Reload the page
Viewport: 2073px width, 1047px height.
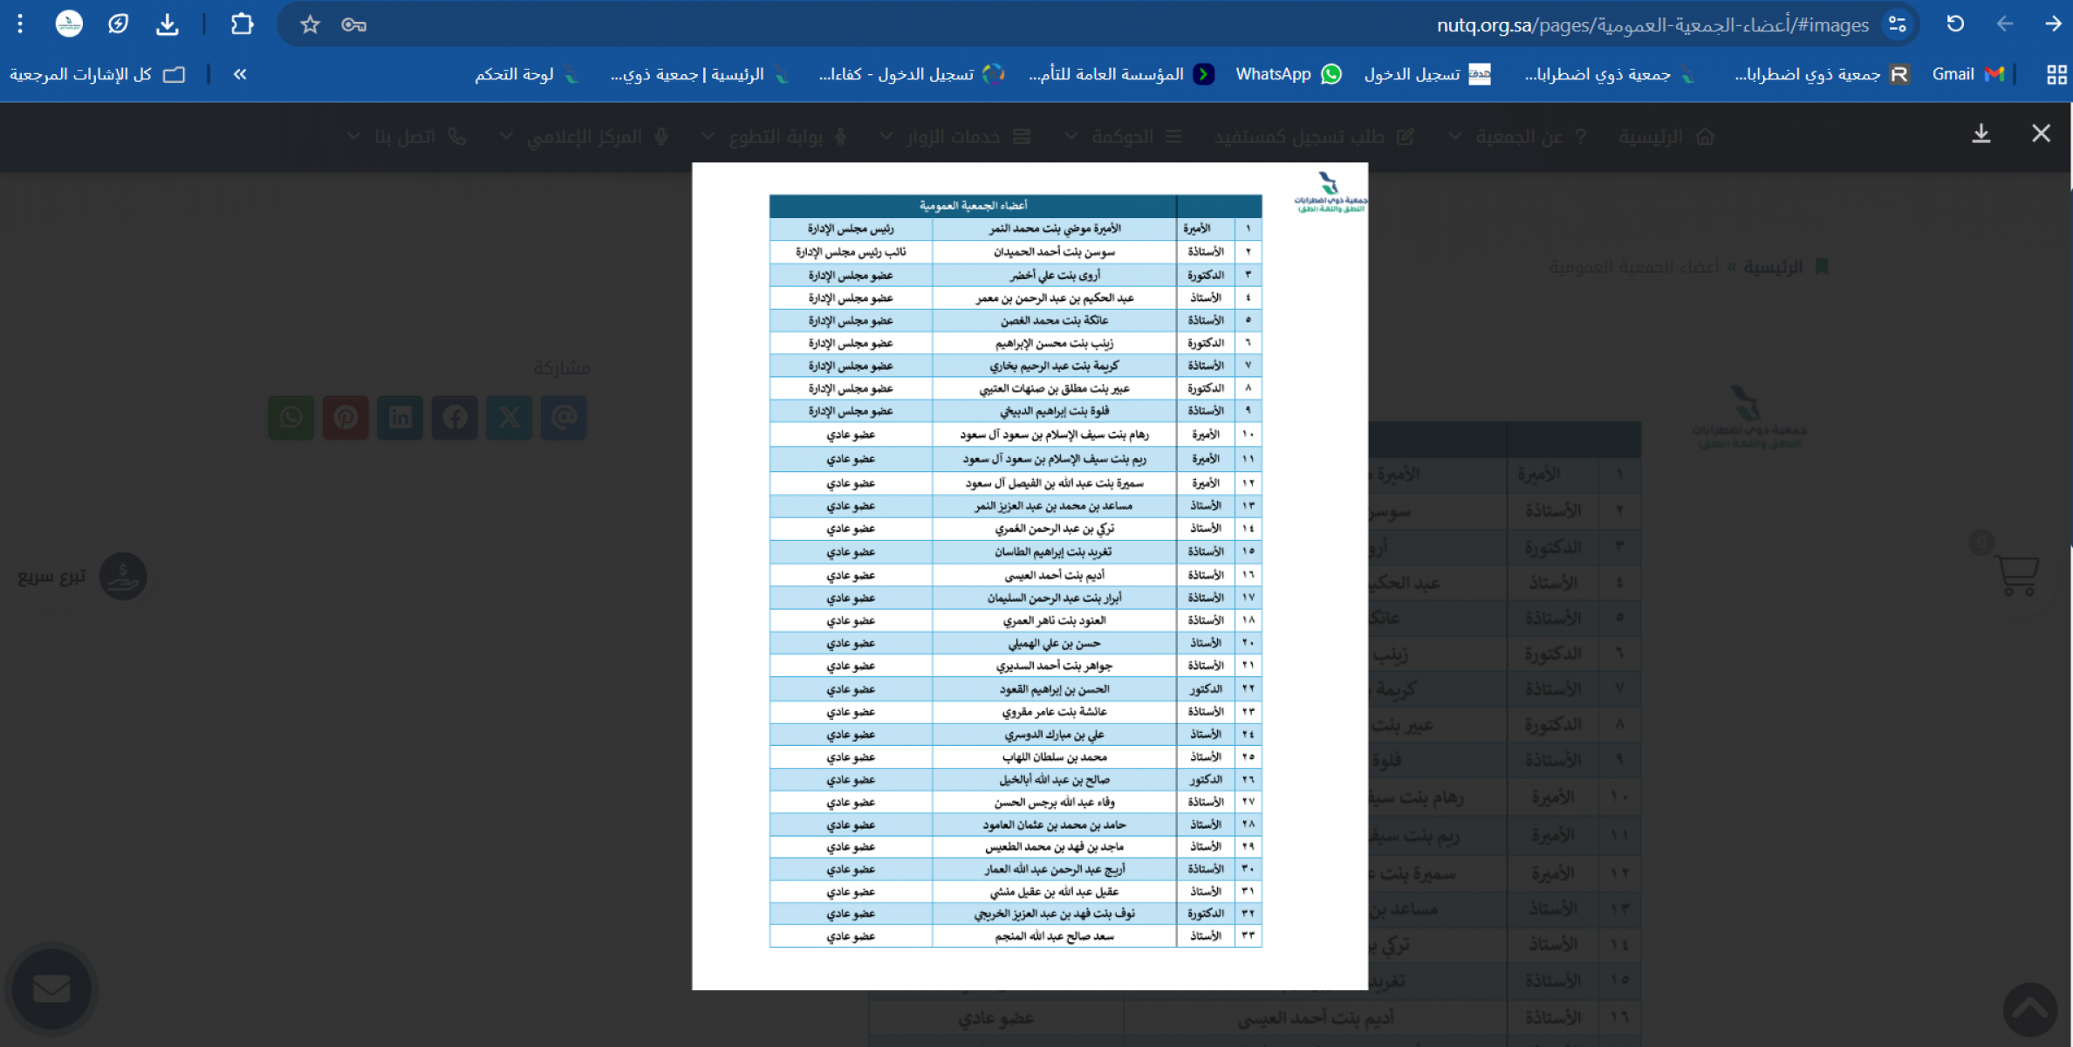(1955, 24)
